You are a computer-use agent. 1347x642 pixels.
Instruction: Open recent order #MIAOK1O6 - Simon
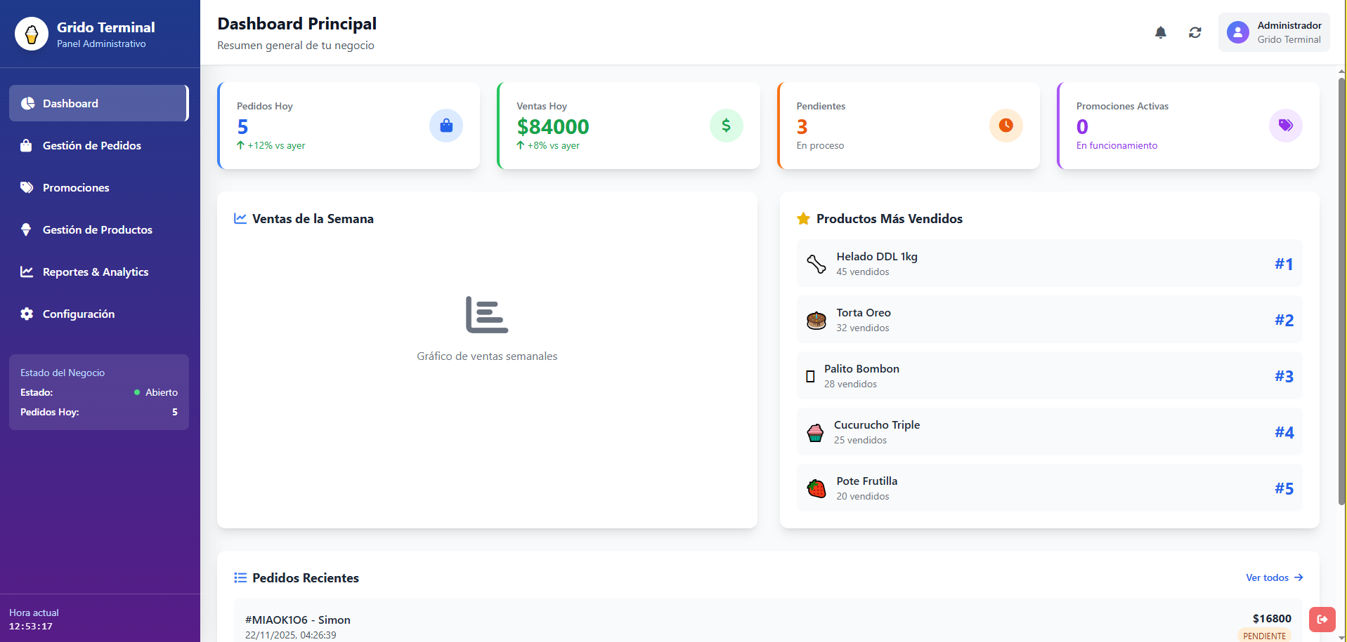point(767,624)
